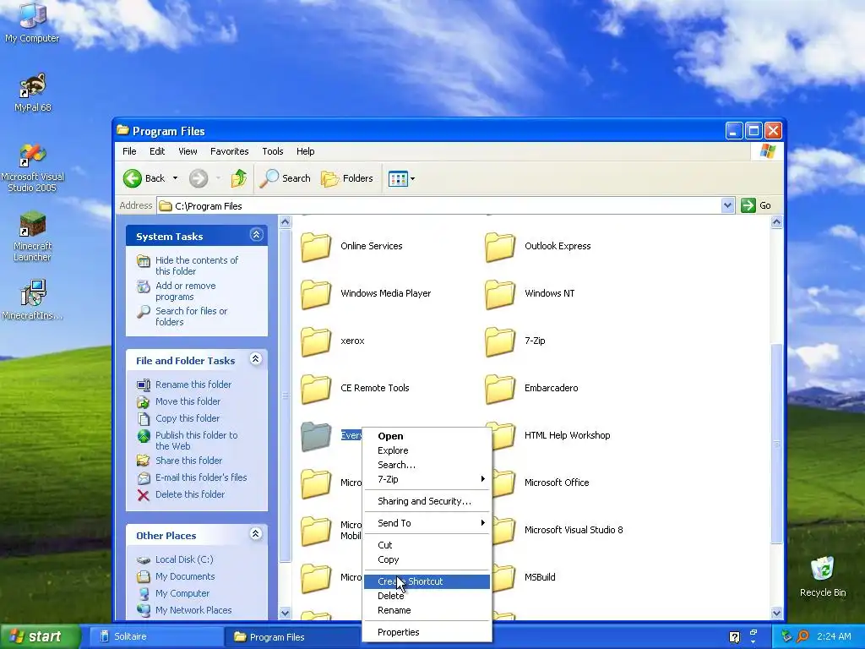Open the Search toolbar button

[x=285, y=178]
